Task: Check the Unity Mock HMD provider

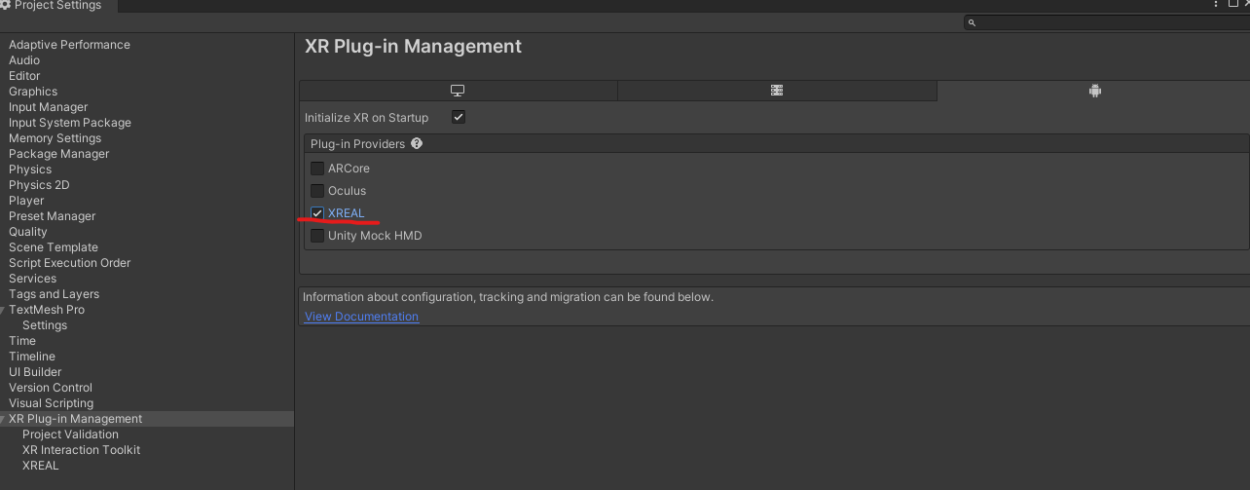Action: coord(317,235)
